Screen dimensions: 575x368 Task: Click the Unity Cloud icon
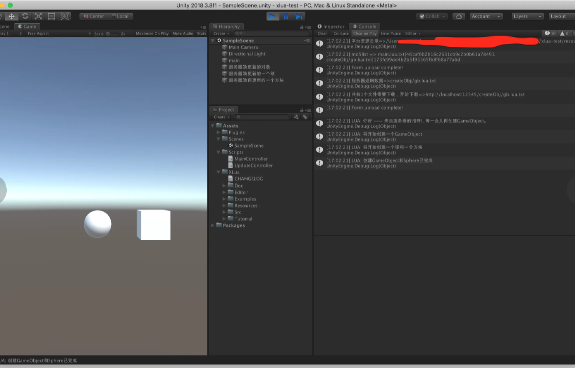pyautogui.click(x=458, y=16)
